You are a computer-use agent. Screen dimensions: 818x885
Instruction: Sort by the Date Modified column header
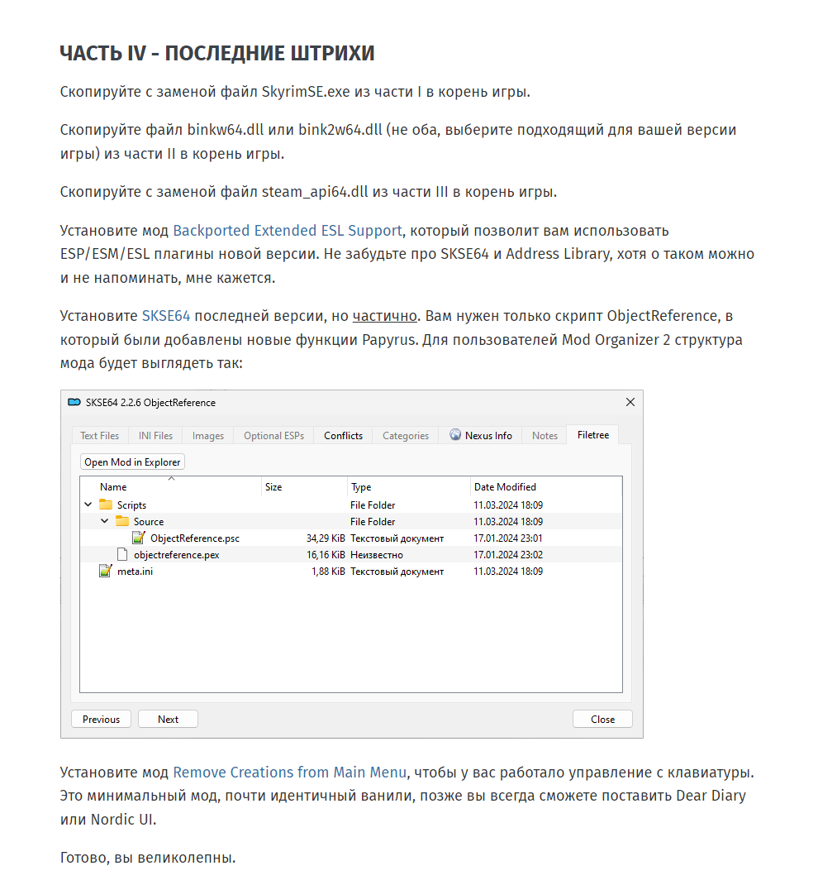pos(546,486)
